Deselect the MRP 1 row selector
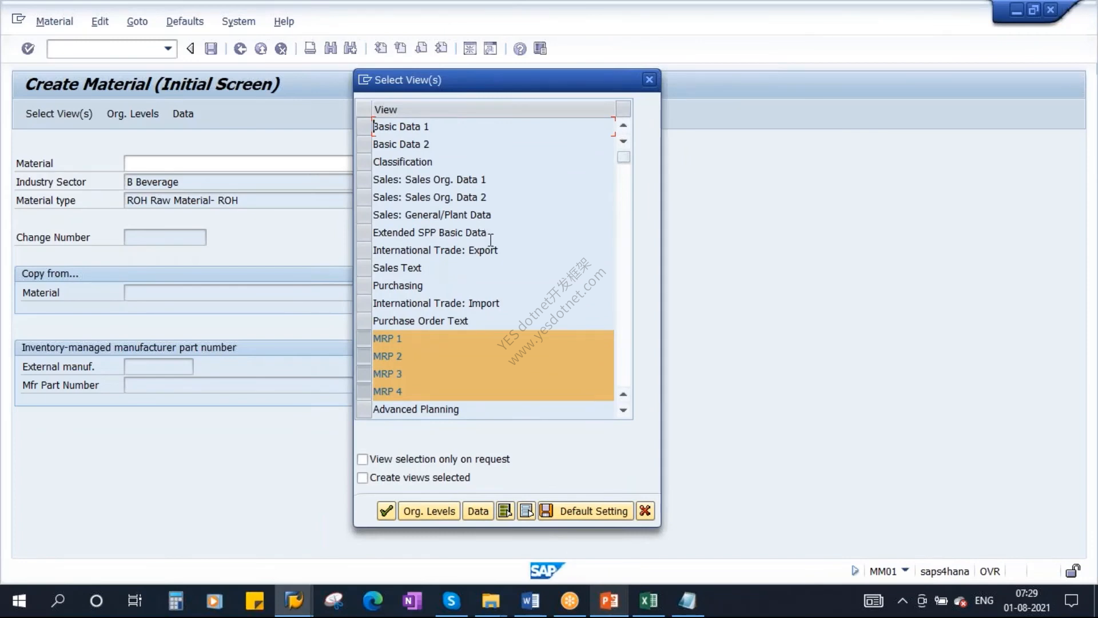 pos(364,339)
